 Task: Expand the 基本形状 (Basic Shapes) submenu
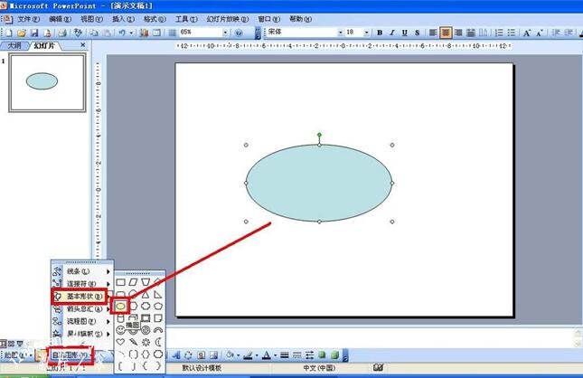(x=82, y=296)
